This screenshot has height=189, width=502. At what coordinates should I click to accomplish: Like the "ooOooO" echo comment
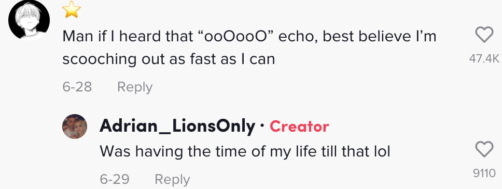click(484, 35)
